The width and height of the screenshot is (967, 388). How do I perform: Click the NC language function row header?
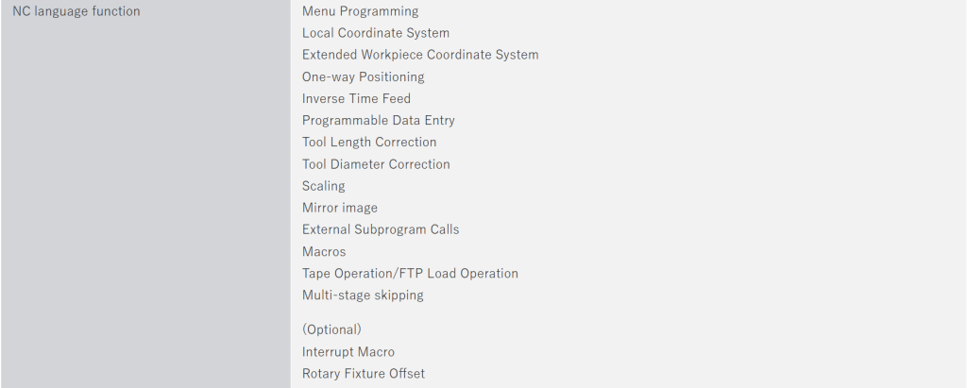[x=76, y=11]
